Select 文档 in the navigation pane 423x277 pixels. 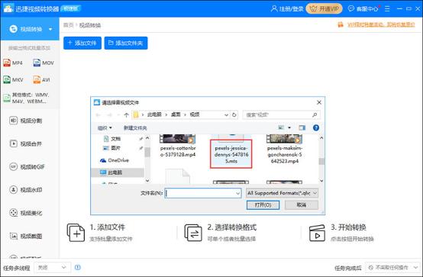pyautogui.click(x=112, y=139)
